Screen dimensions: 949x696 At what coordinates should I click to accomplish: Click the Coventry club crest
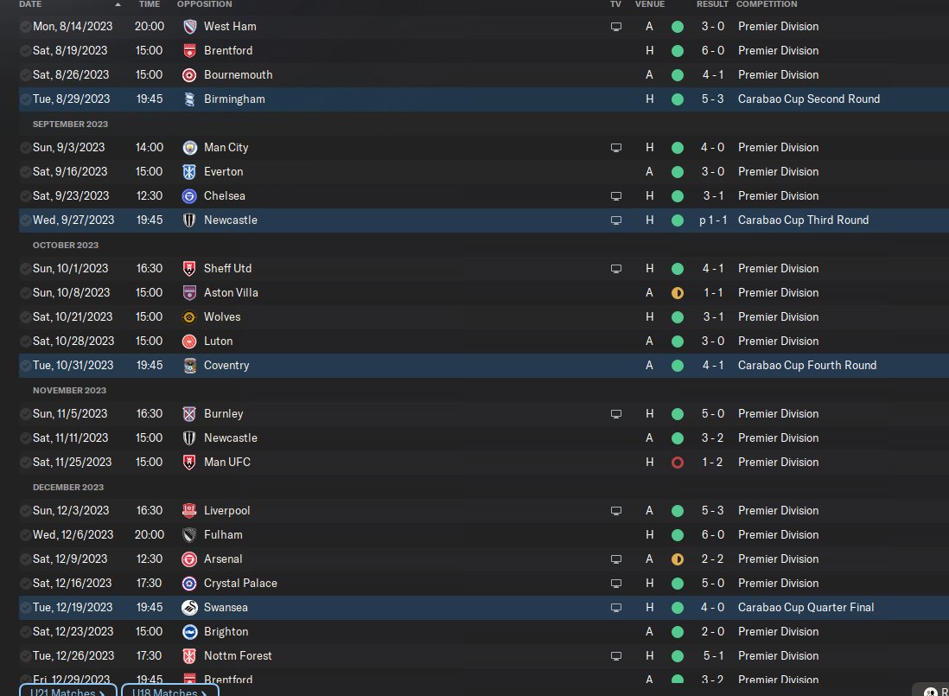190,366
